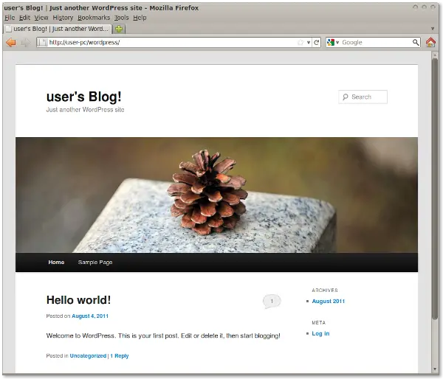Click the ARCHIVES widget heading

point(325,290)
